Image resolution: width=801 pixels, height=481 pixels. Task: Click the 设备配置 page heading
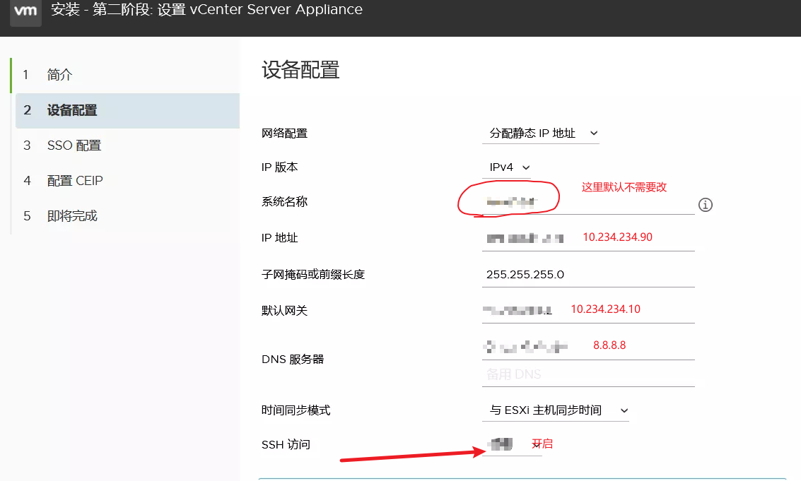[300, 70]
